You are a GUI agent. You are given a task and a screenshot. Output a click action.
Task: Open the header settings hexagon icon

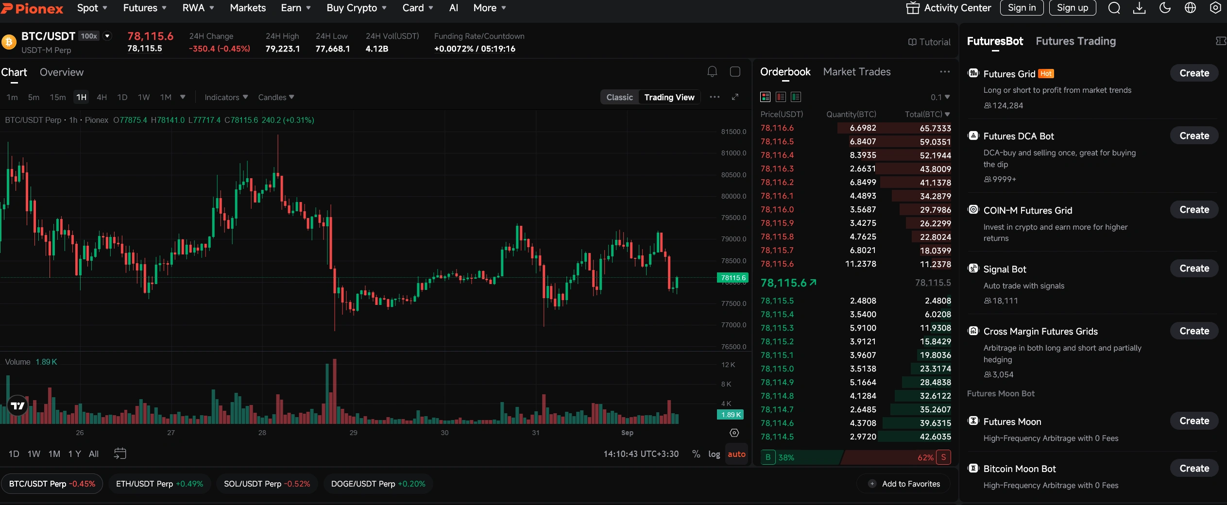(1215, 8)
